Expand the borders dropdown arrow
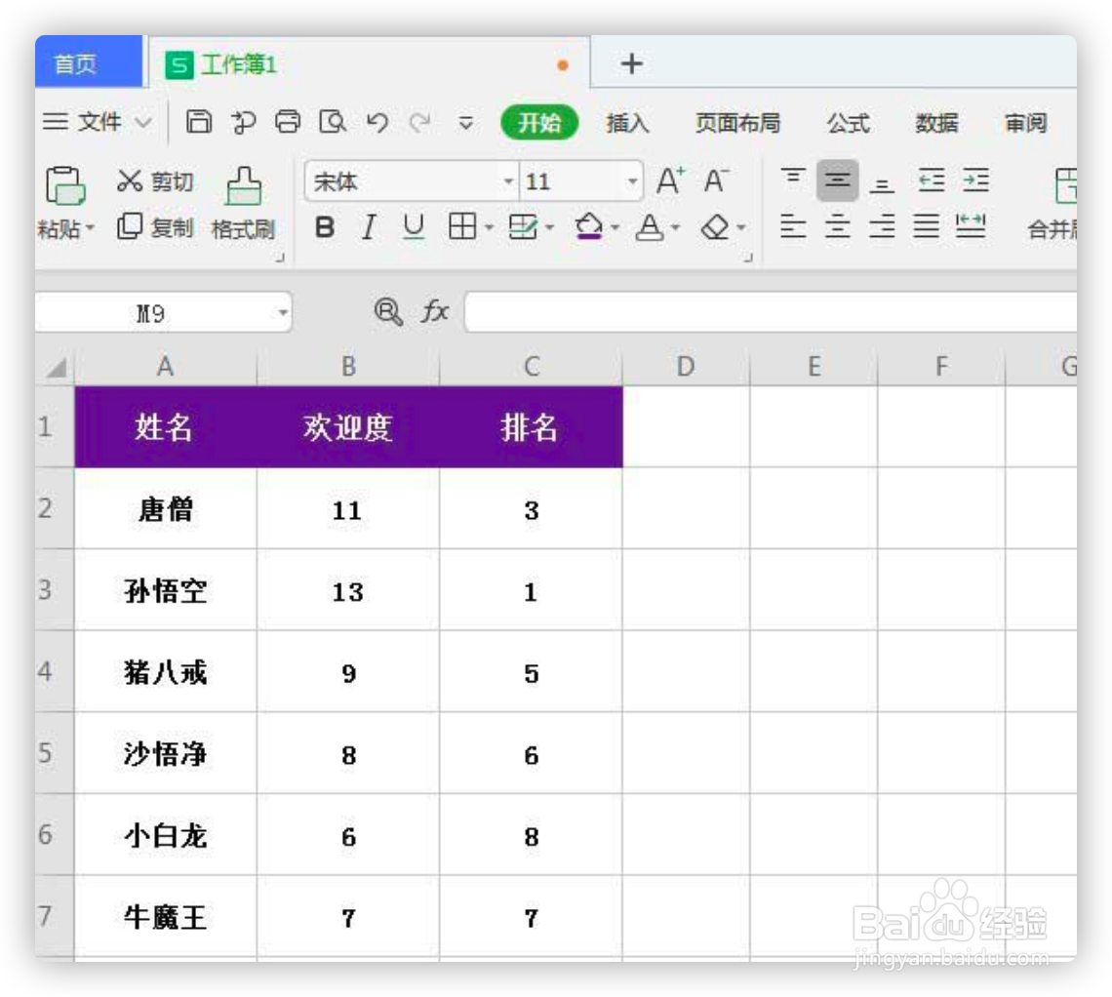Viewport: 1112px width, 997px height. pyautogui.click(x=489, y=227)
